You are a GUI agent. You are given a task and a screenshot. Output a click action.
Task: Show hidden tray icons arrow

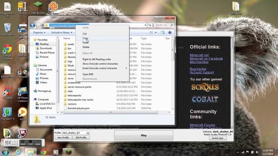[238, 152]
